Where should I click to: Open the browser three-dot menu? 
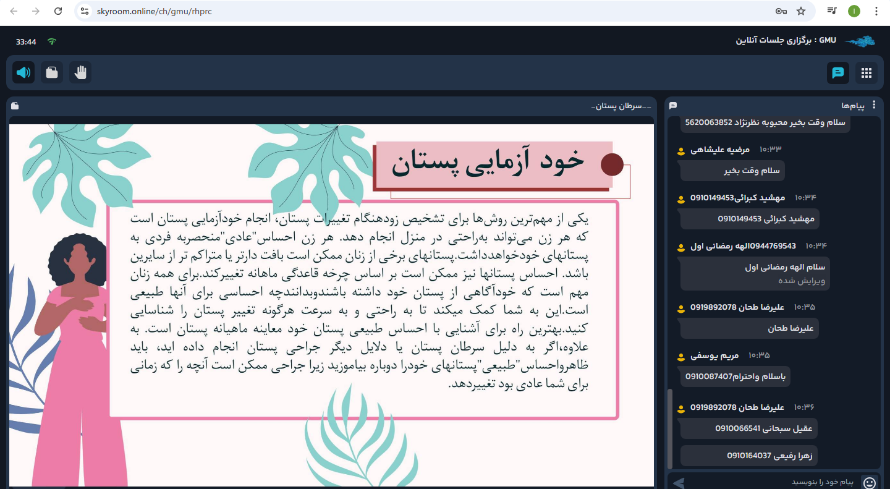[x=877, y=11]
